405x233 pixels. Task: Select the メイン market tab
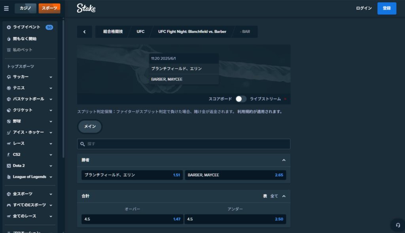coord(90,126)
